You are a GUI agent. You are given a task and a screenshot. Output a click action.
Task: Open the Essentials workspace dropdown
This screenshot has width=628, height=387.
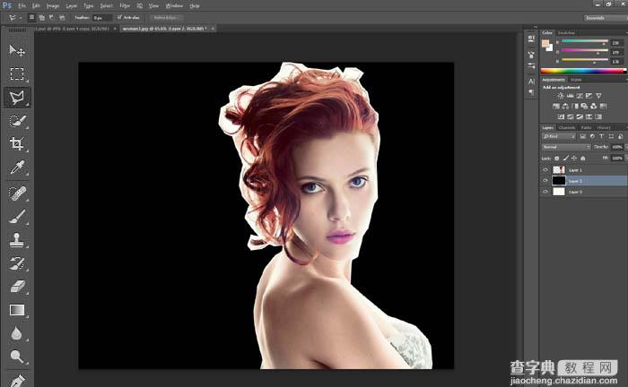click(606, 18)
